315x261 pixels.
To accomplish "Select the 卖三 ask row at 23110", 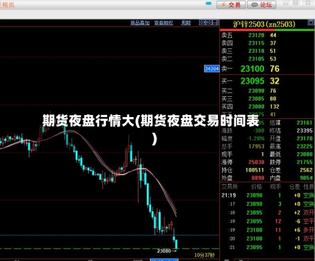I will (x=266, y=51).
